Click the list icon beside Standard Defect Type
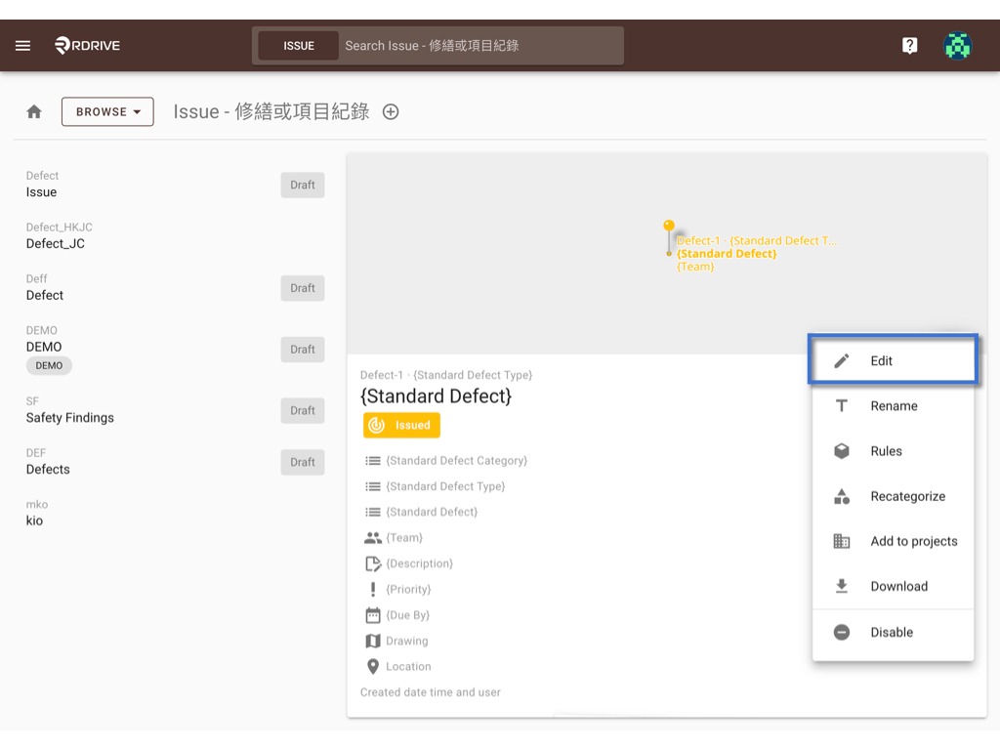 point(372,486)
